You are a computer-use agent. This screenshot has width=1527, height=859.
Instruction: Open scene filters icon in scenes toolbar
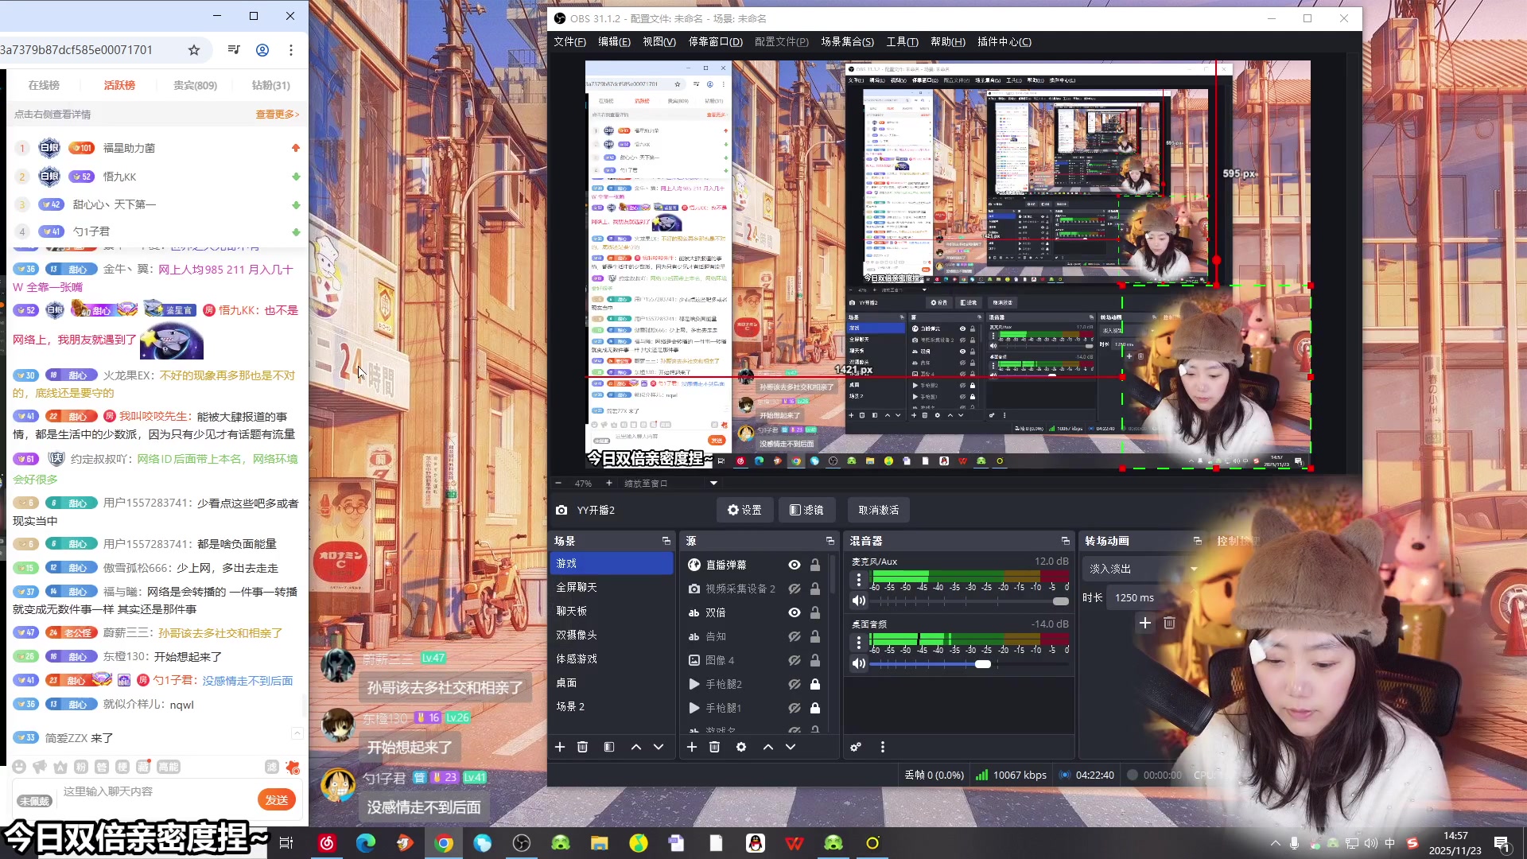coord(609,747)
